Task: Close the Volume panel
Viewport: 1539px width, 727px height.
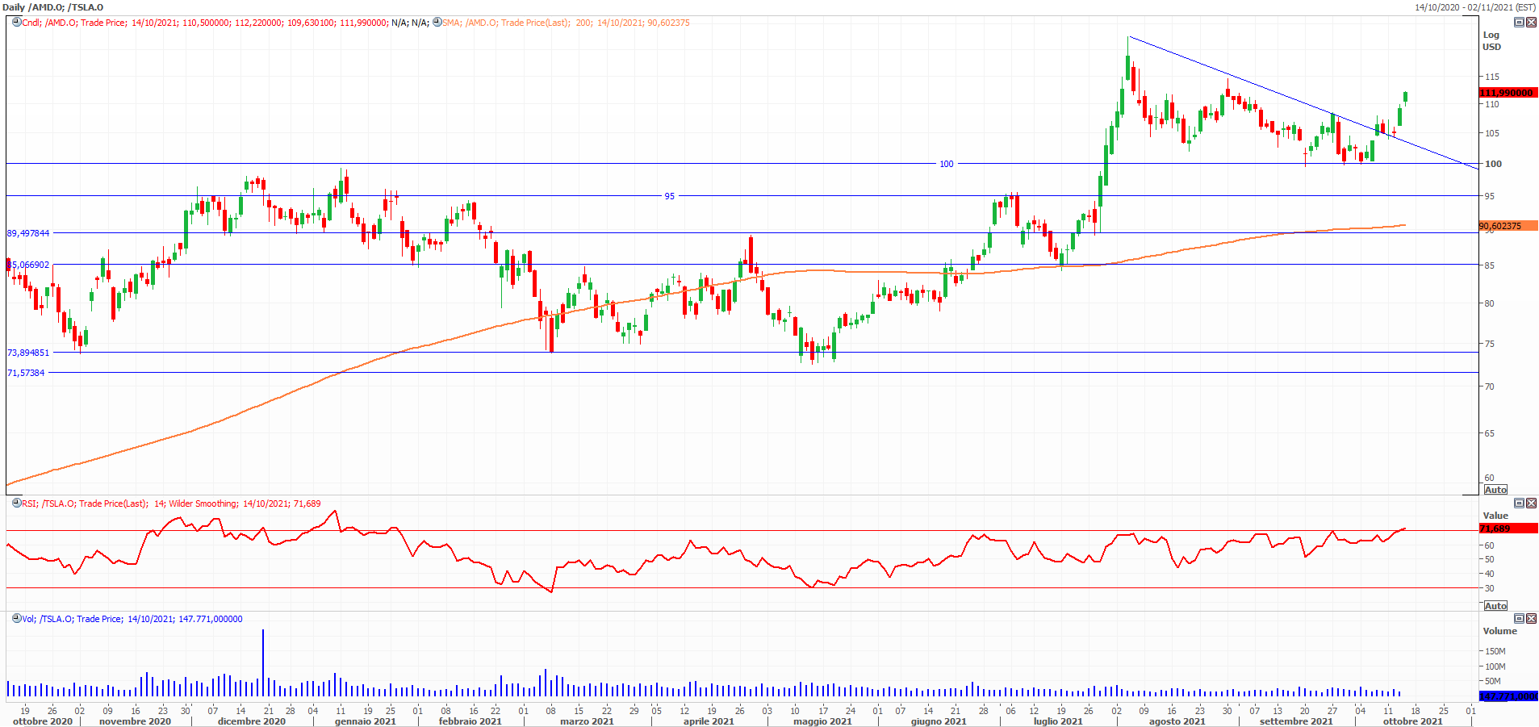Action: (x=1531, y=619)
